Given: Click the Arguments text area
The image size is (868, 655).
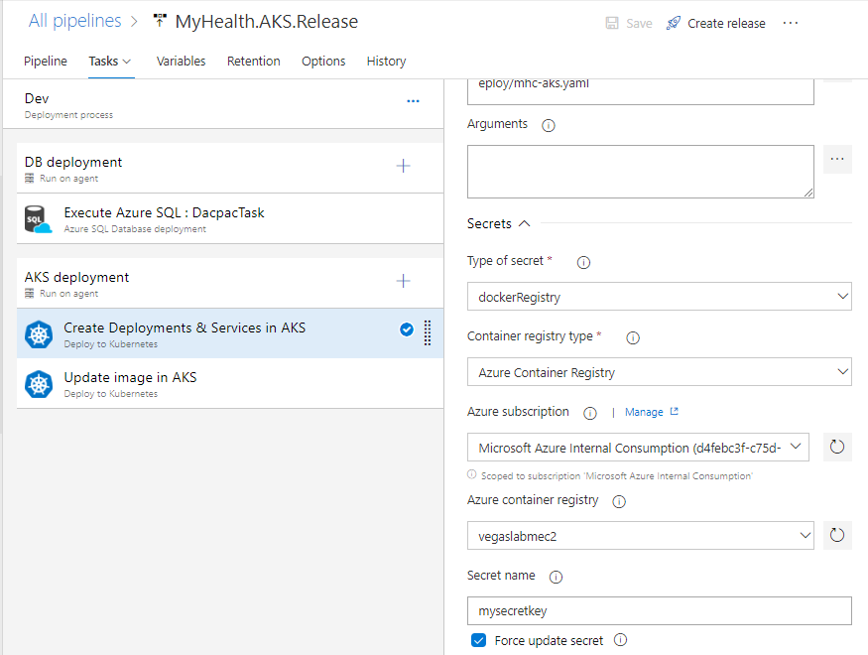Looking at the screenshot, I should point(641,172).
